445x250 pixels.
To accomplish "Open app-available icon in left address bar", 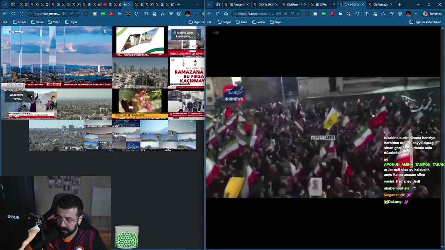I will (65, 14).
